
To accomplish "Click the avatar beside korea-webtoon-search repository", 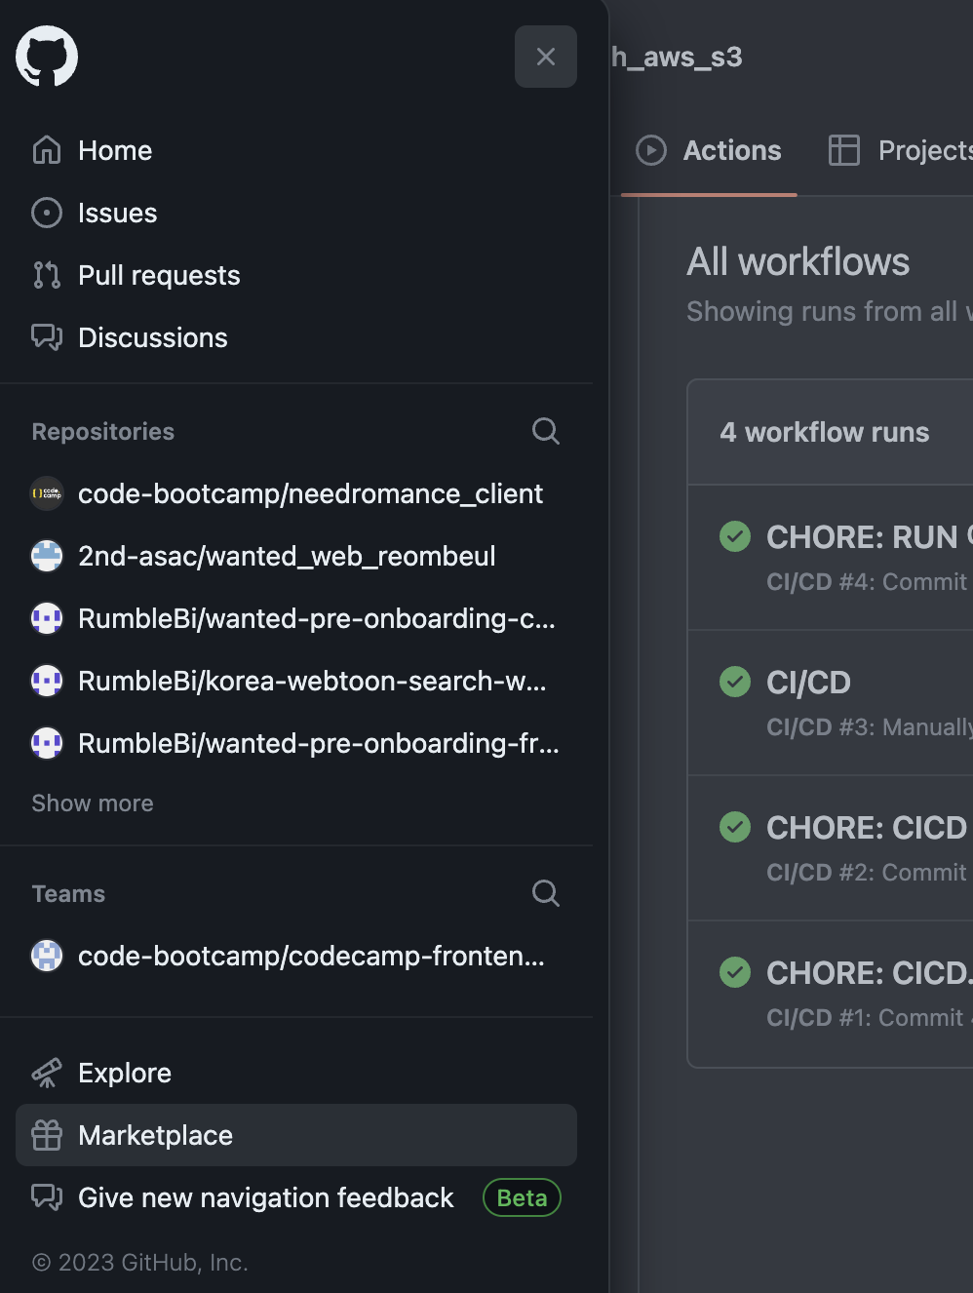I will (x=47, y=681).
